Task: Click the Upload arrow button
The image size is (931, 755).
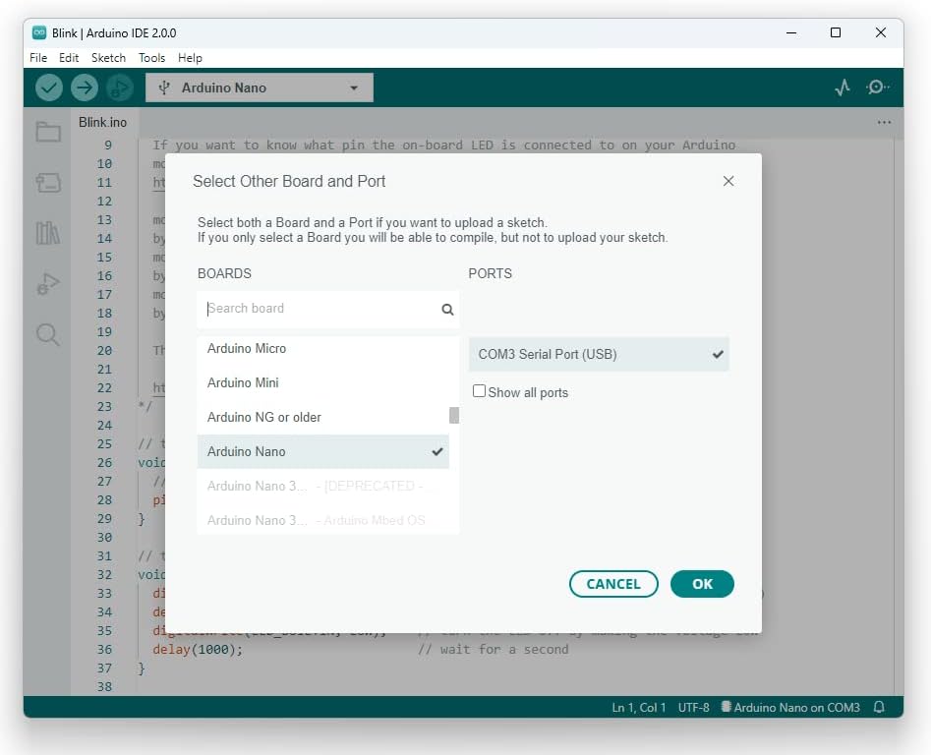Action: click(85, 87)
